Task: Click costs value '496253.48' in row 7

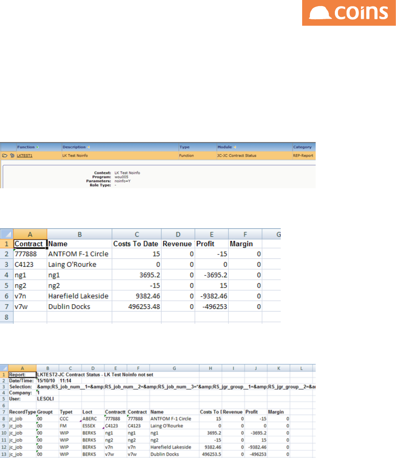Action: point(137,306)
